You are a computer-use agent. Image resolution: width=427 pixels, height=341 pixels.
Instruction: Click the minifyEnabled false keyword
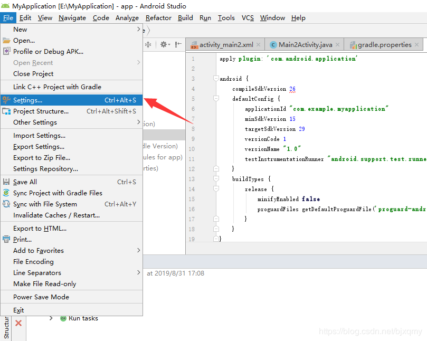click(x=310, y=199)
